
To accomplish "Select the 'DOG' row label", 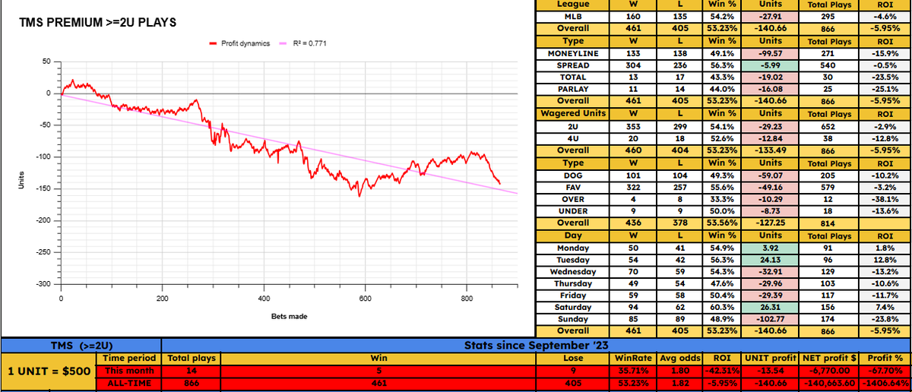I will coord(573,175).
